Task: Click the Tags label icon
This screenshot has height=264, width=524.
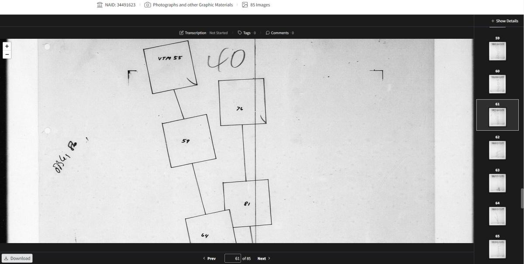Action: pos(240,33)
